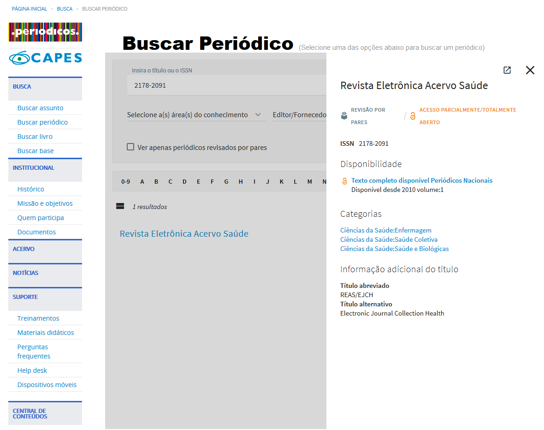Viewport: 544px width, 430px height.
Task: Click the Periodicos colorful logo
Action: [45, 32]
